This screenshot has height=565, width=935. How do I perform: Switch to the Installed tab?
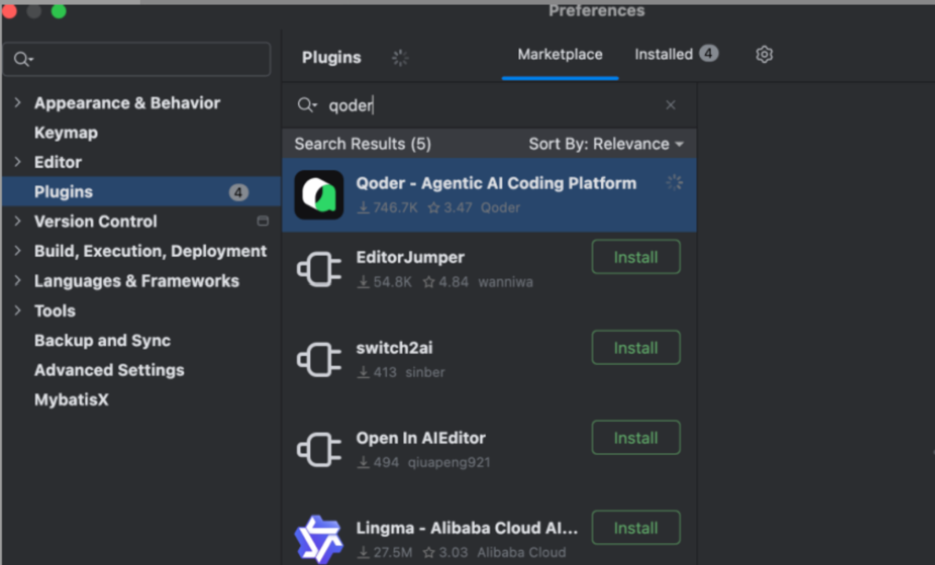(x=676, y=54)
